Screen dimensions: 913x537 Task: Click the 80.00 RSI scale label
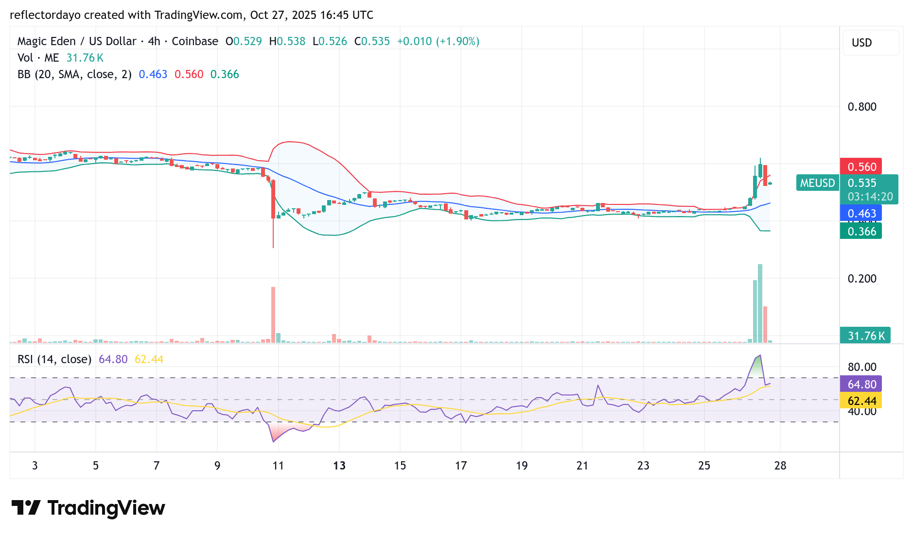(862, 367)
